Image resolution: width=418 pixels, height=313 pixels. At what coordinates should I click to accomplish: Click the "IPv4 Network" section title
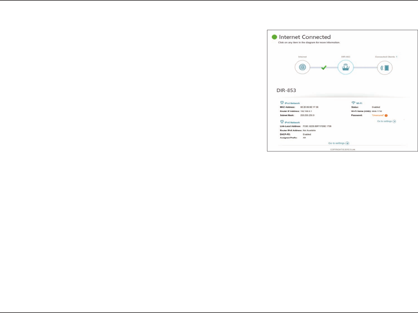tap(292, 103)
